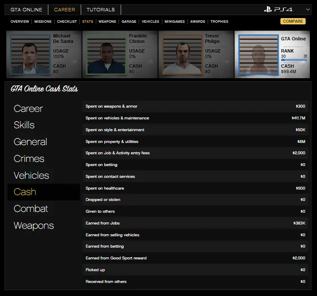Select Franklin Clinton's mugshot portrait
This screenshot has height=296, width=317.
(x=106, y=55)
